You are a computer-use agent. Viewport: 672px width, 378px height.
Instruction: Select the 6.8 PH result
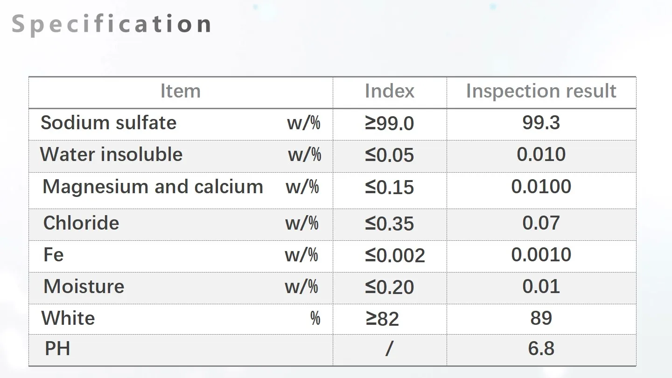541,349
